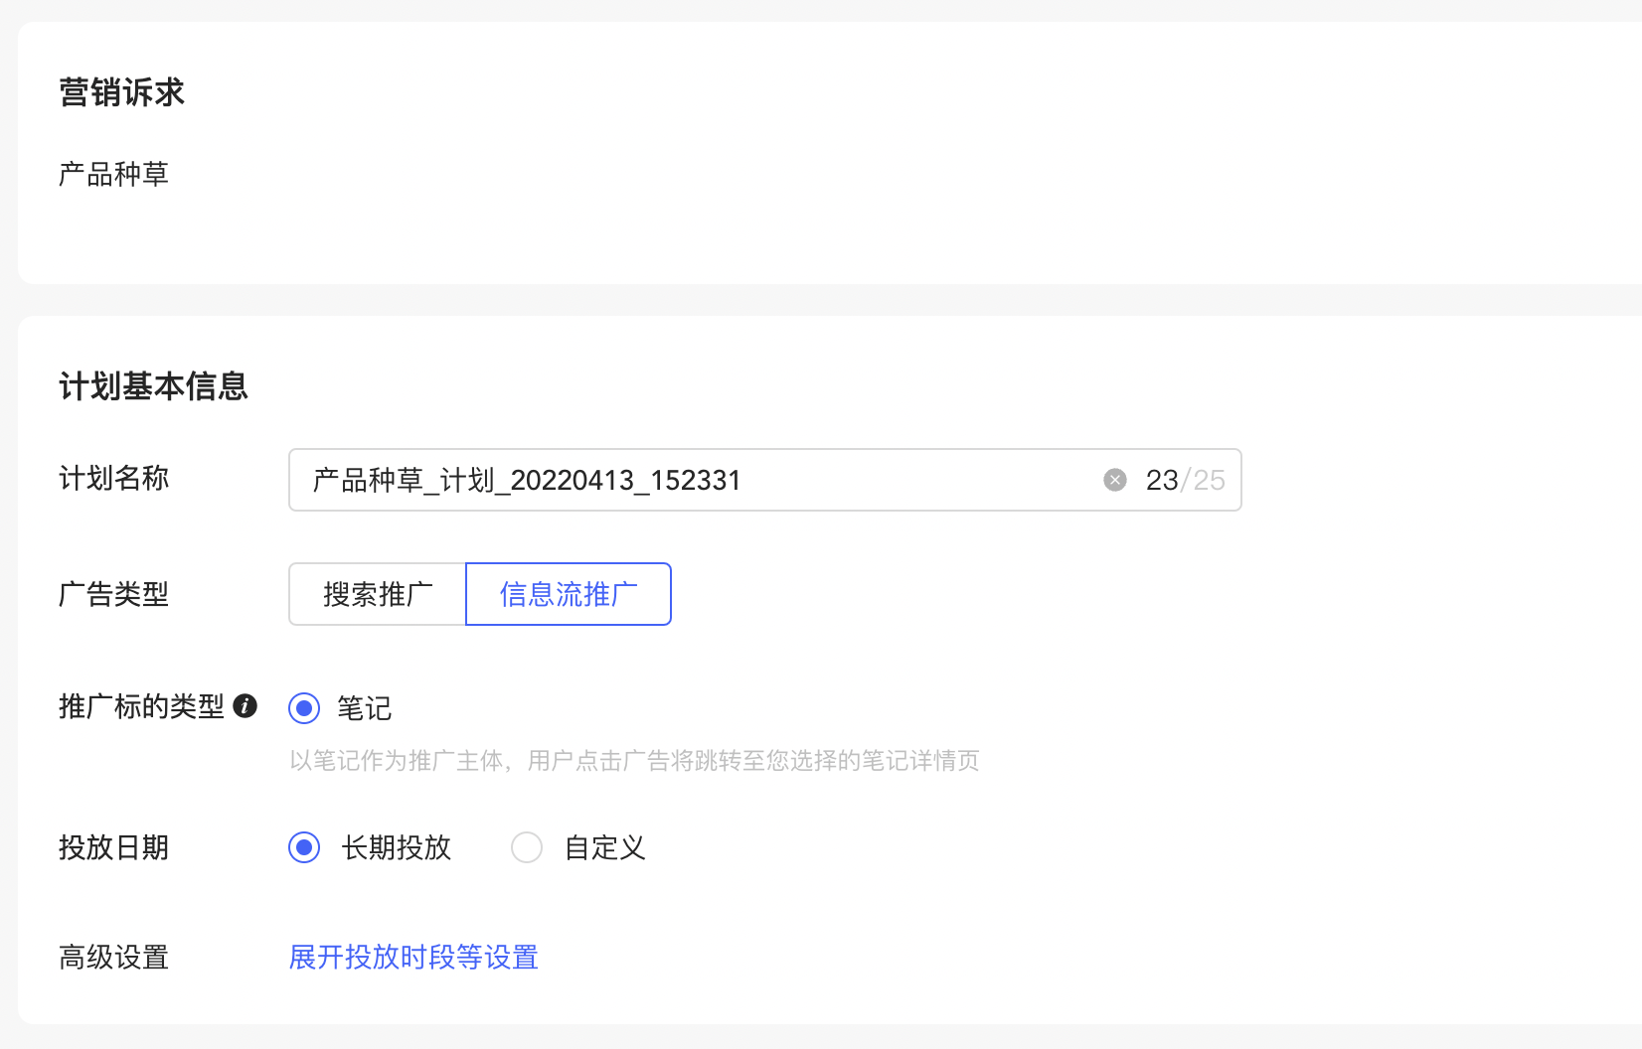The image size is (1642, 1049).
Task: Click the 高级设置 label
Action: click(x=112, y=957)
